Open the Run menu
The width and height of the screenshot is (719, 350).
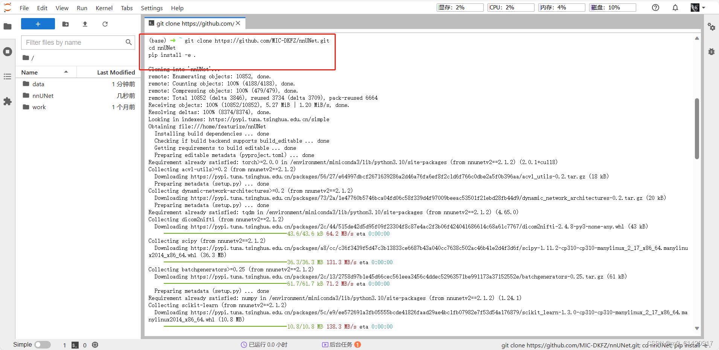(82, 8)
